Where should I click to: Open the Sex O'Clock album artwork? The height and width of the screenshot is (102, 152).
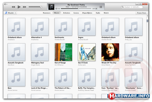[x=87, y=52]
